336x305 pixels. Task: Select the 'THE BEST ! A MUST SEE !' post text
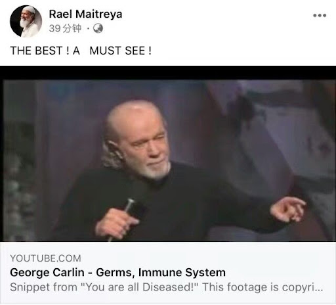pos(81,51)
